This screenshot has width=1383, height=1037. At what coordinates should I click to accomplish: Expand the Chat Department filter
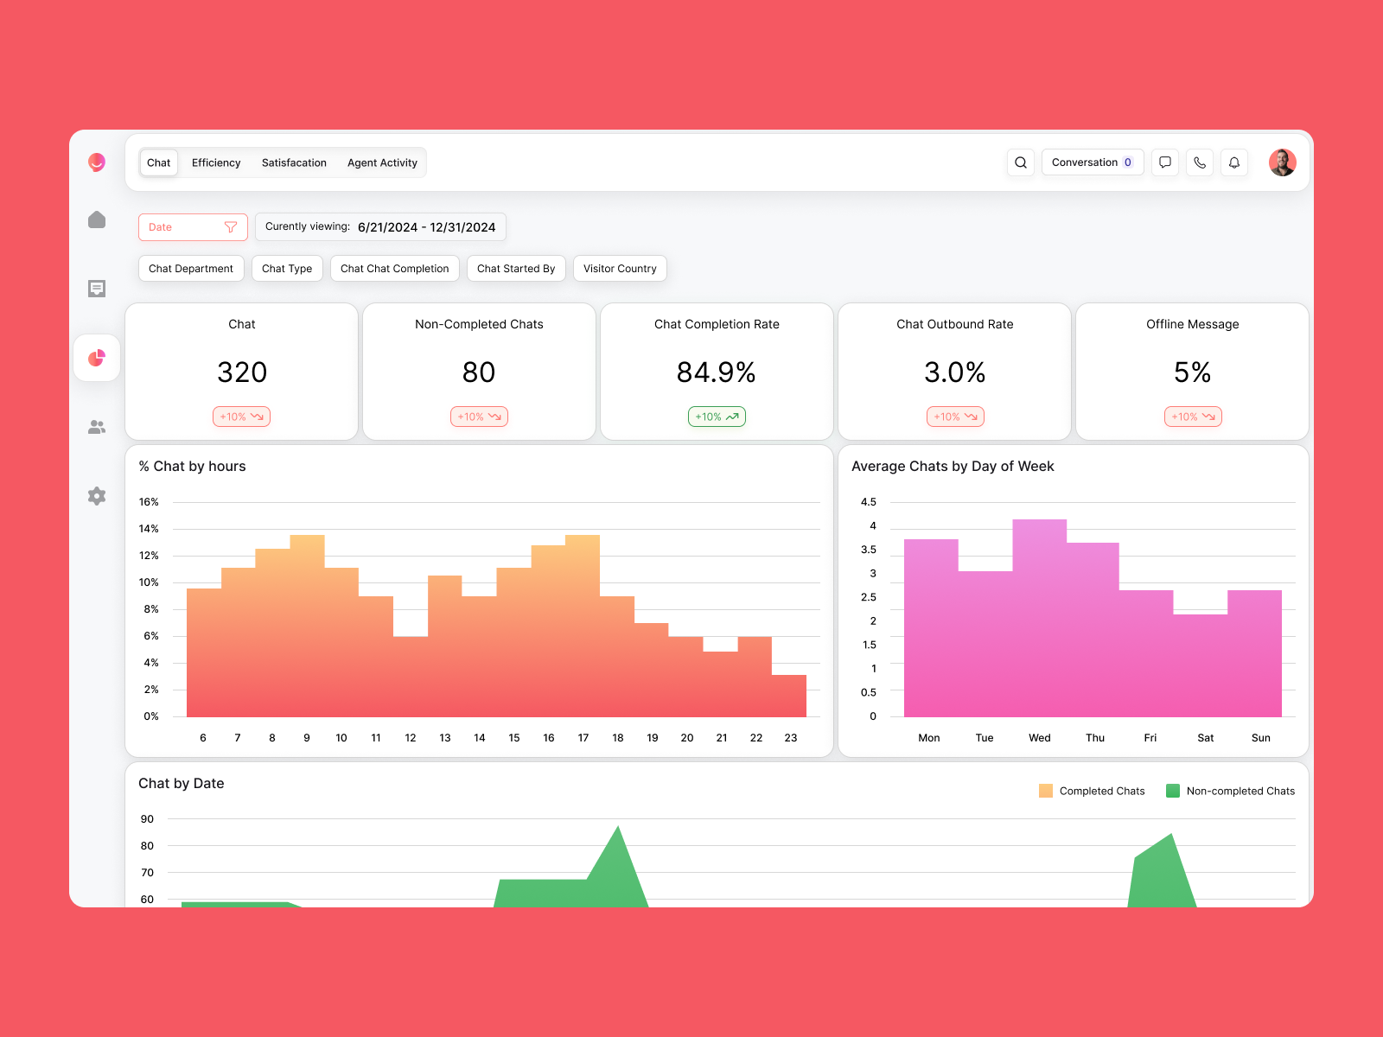pyautogui.click(x=191, y=269)
